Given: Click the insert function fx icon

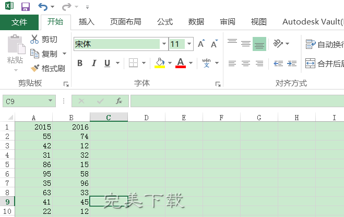Looking at the screenshot, I should click(x=119, y=101).
